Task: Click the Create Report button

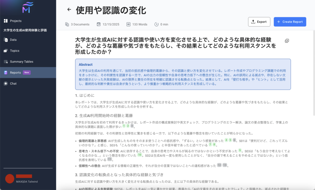Action: 290,22
